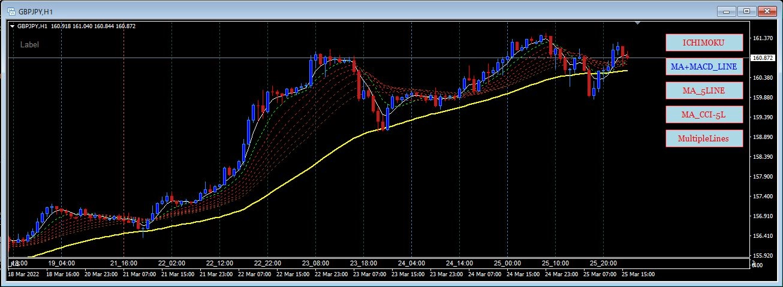Click the current price tag 160.872

tap(763, 58)
